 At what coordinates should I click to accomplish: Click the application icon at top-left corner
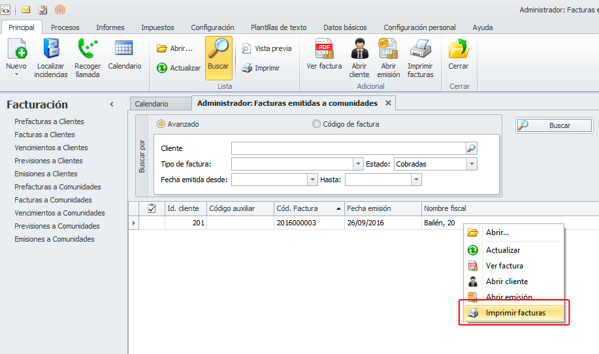coord(5,10)
